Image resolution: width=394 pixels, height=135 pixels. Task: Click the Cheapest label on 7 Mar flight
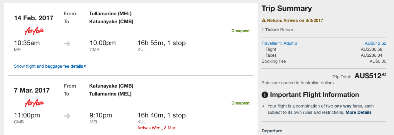pyautogui.click(x=240, y=103)
